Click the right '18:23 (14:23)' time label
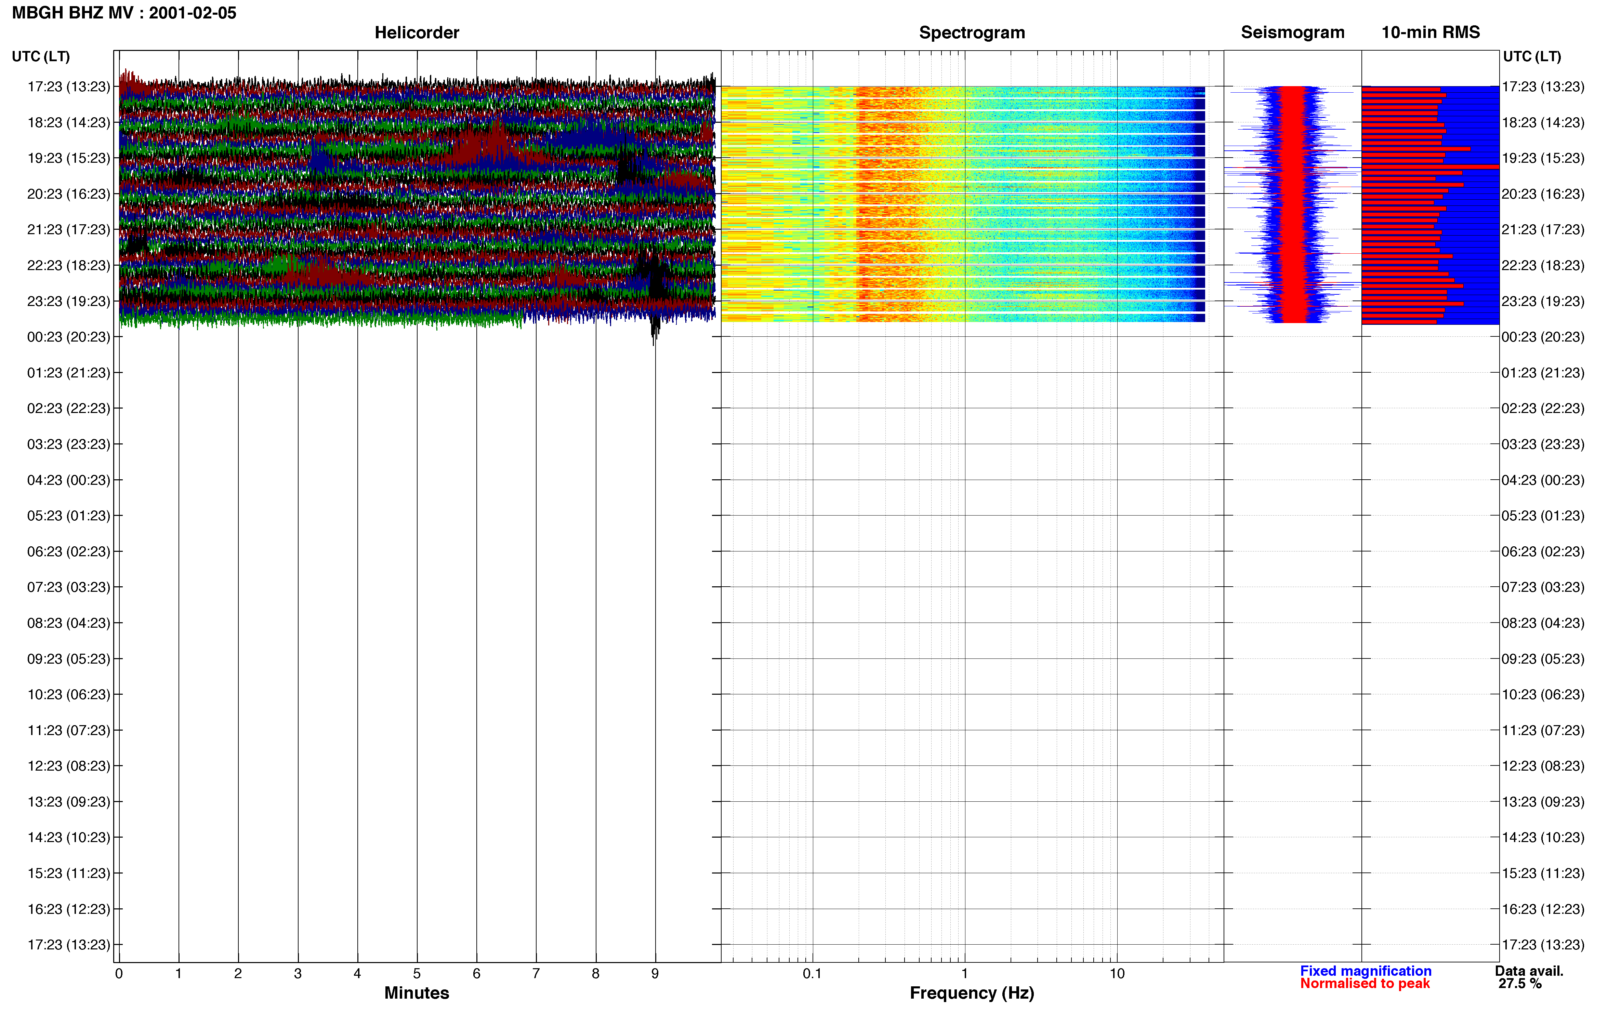Viewport: 1621px width, 1013px height. [1543, 122]
